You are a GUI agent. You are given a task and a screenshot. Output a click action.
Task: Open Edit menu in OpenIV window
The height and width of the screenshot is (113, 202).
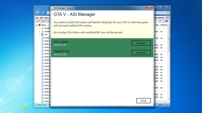(x=41, y=18)
